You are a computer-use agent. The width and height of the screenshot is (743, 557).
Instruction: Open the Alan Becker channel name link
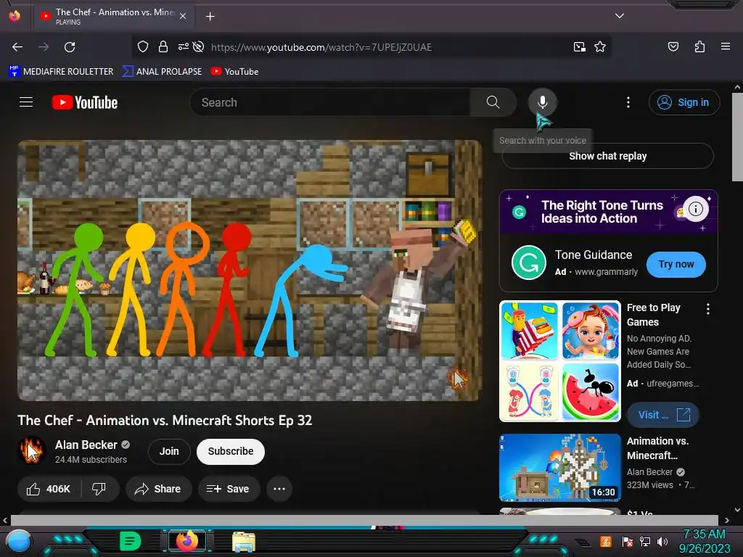[86, 445]
